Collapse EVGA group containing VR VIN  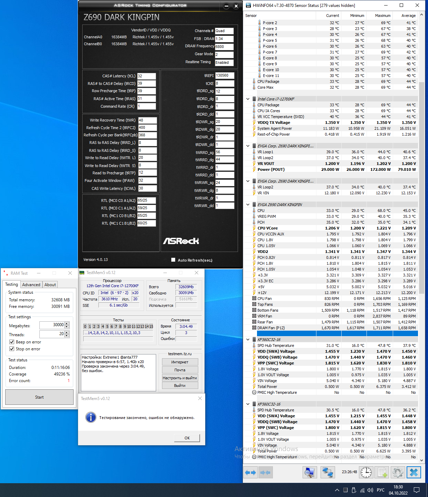pyautogui.click(x=248, y=181)
